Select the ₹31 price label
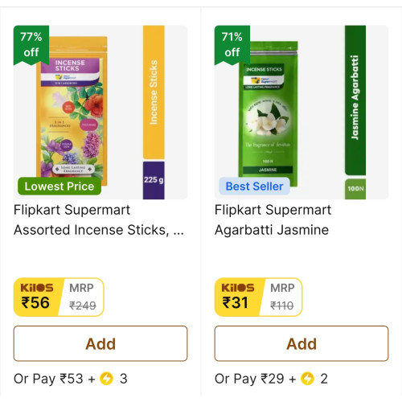 pyautogui.click(x=235, y=302)
